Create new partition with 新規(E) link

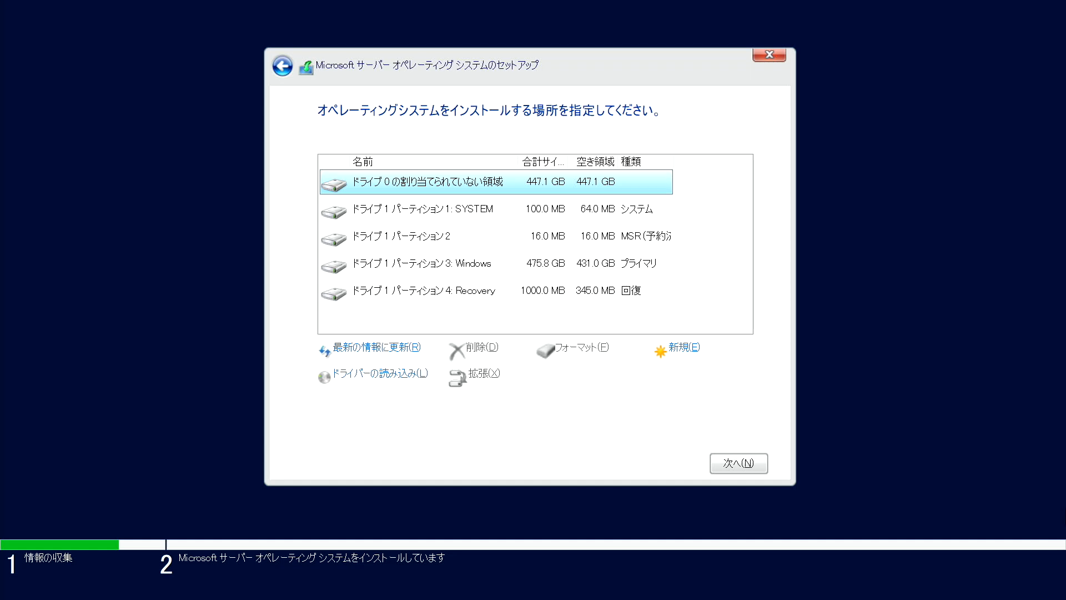tap(684, 347)
